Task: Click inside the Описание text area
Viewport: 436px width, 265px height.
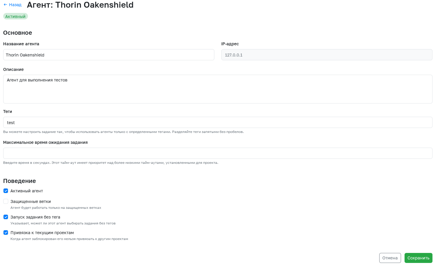Action: click(x=218, y=89)
